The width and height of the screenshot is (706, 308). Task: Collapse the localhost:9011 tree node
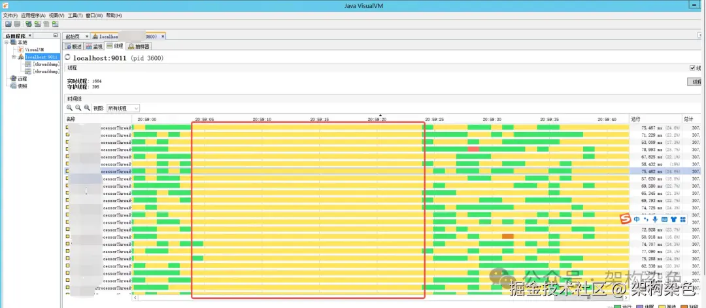tap(14, 57)
